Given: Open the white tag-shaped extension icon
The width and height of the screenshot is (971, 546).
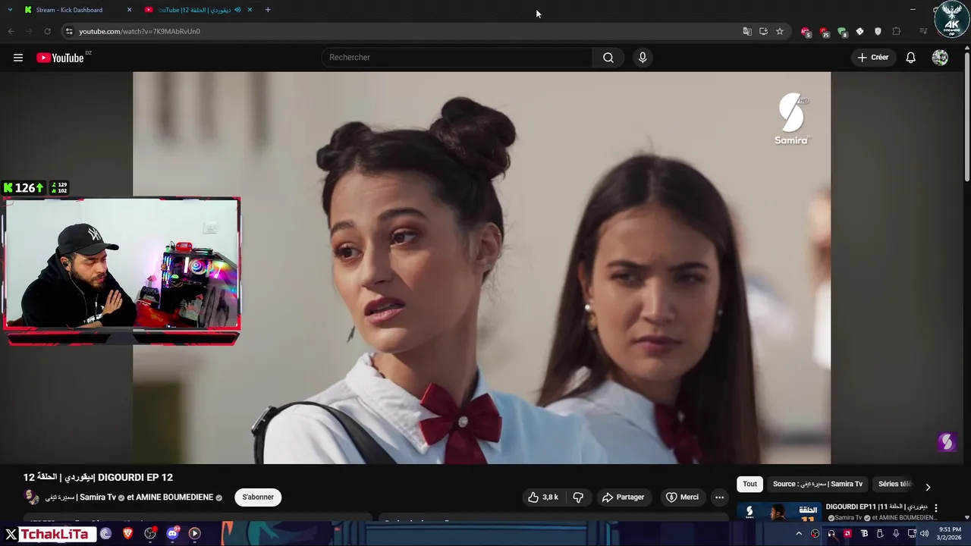Looking at the screenshot, I should point(859,31).
